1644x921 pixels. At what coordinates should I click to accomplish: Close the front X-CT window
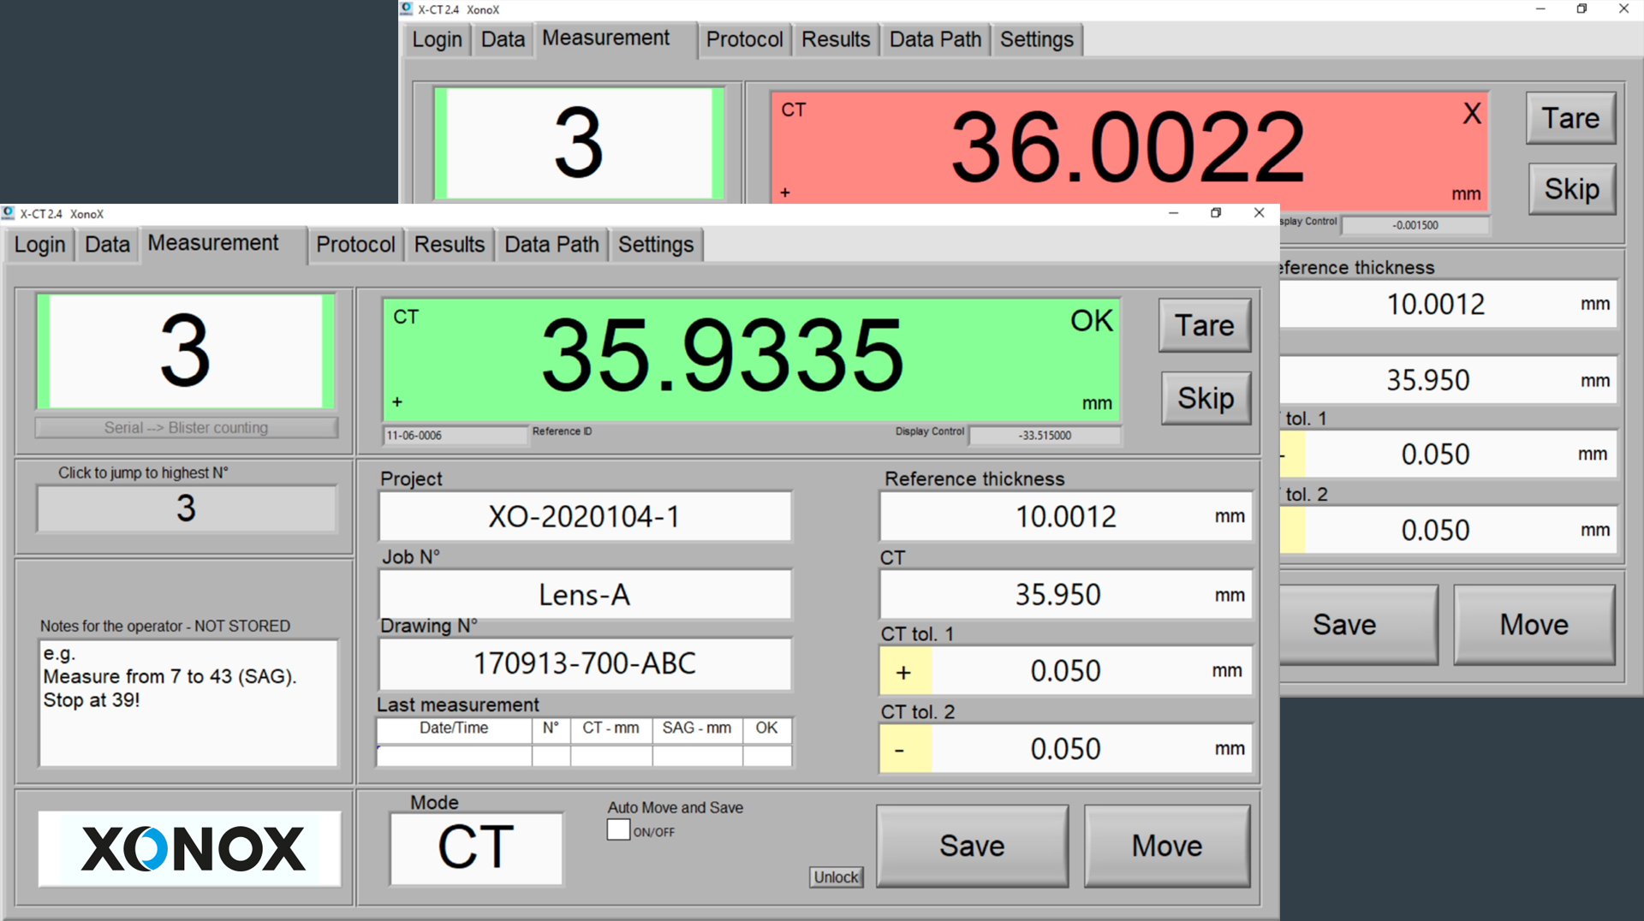pos(1259,213)
